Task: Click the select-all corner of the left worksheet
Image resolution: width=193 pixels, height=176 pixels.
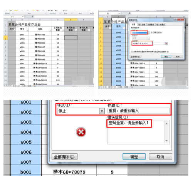Action: (5, 20)
